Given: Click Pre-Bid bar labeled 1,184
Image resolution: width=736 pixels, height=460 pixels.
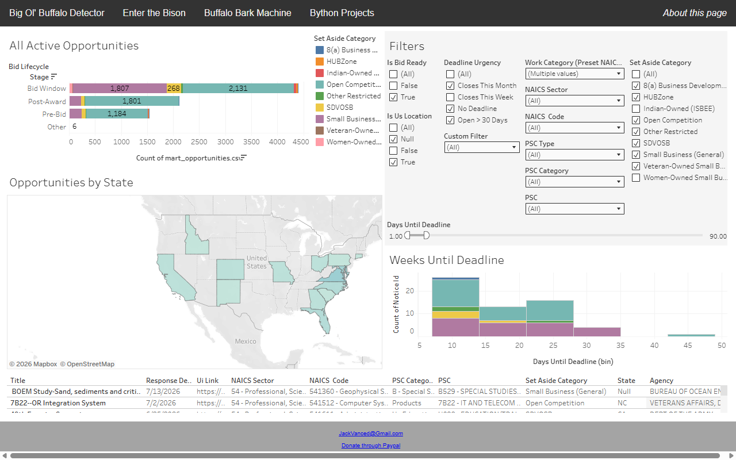Looking at the screenshot, I should tap(117, 114).
